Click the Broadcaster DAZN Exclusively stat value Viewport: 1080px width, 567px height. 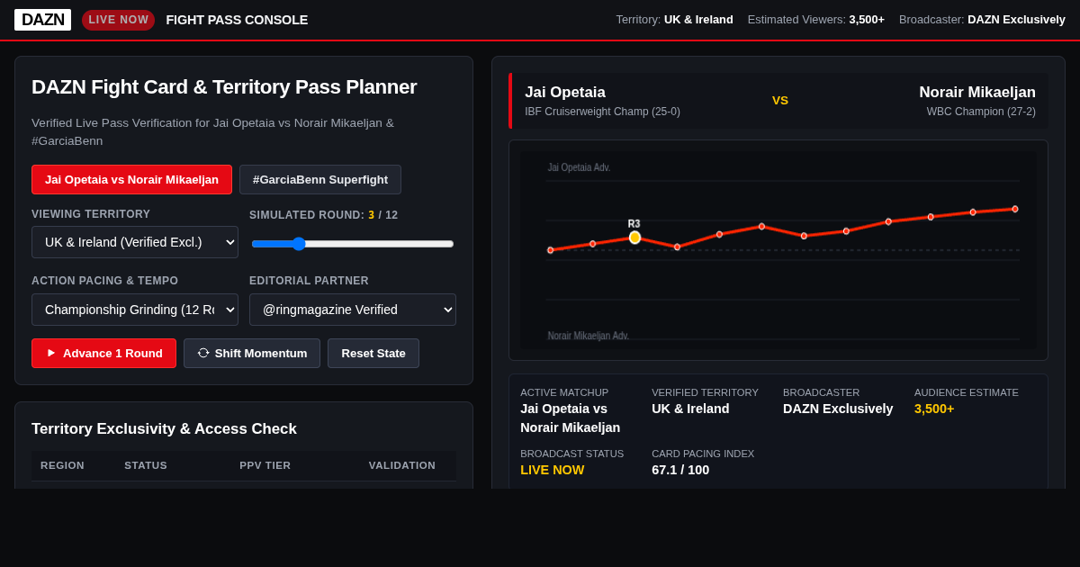[838, 409]
